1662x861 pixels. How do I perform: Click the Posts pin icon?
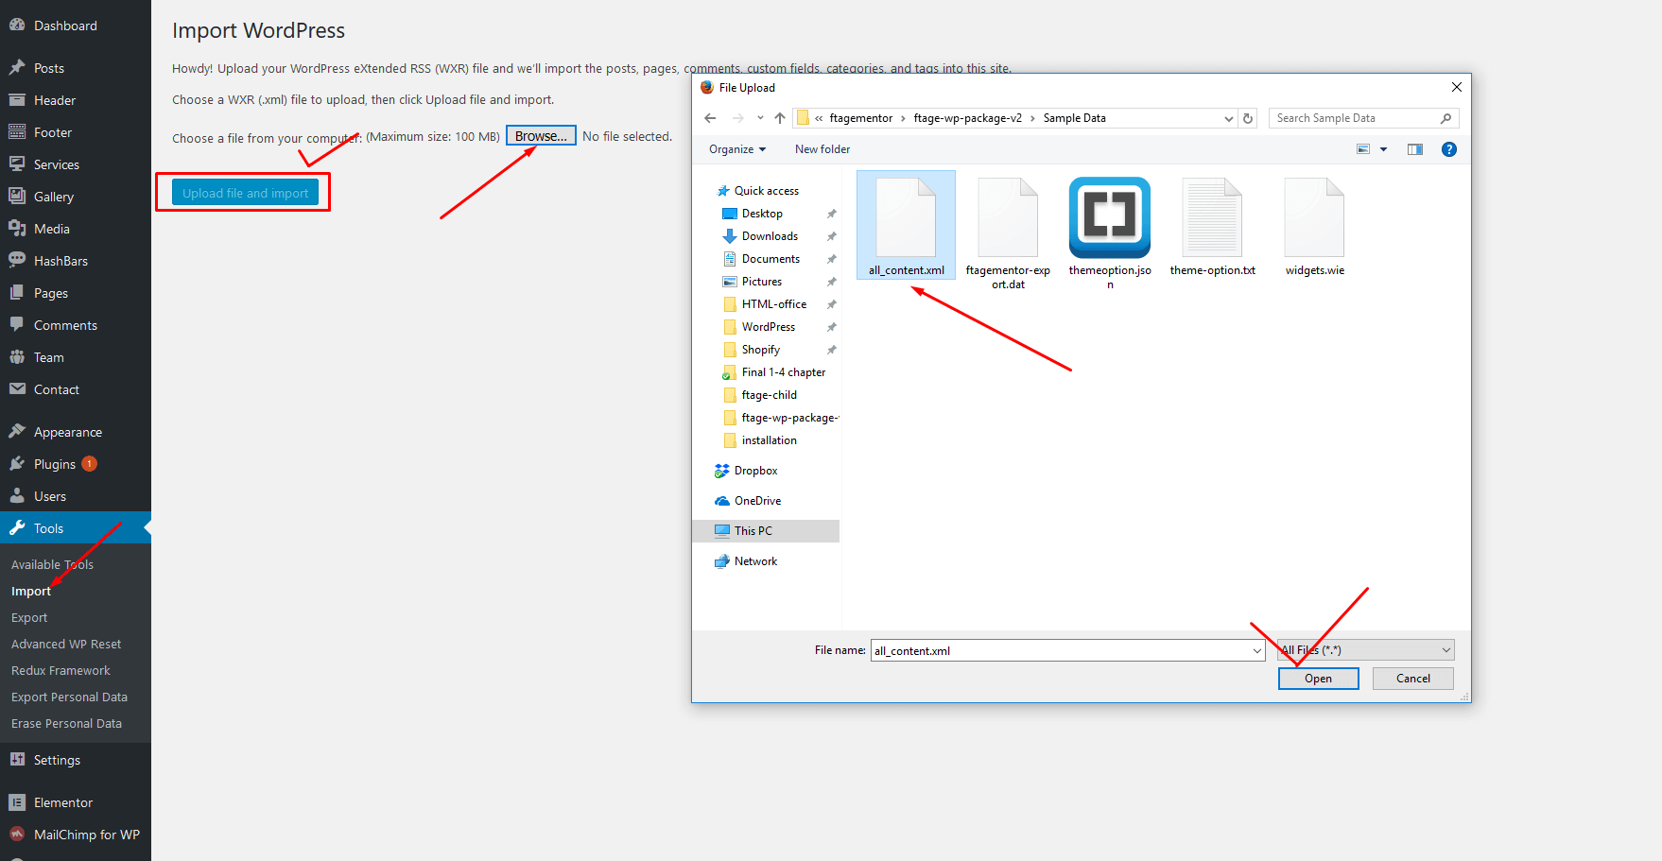17,68
